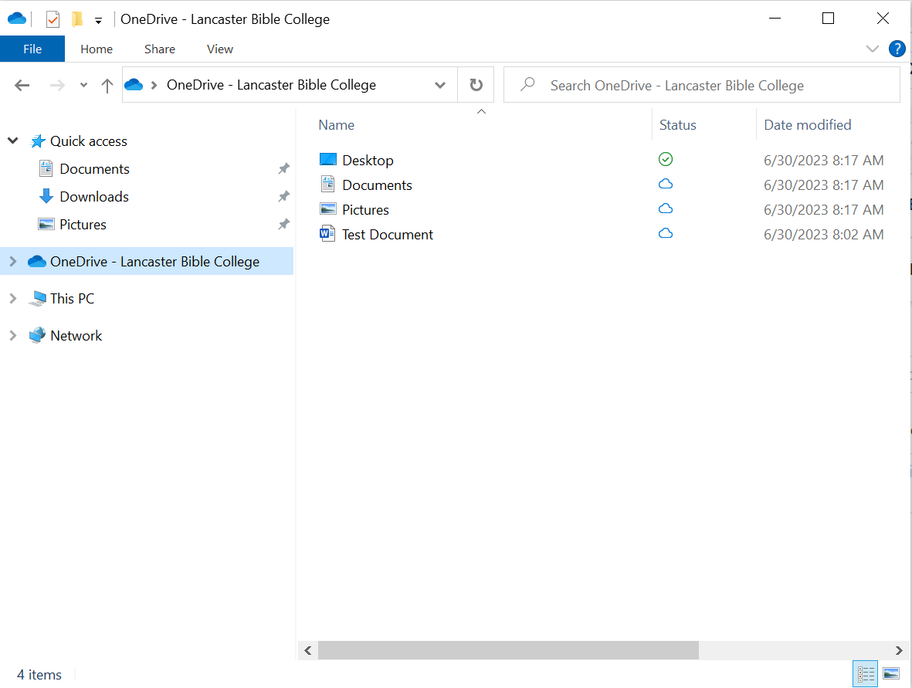The height and width of the screenshot is (688, 912).
Task: Click the Search OneDrive field
Action: pyautogui.click(x=701, y=85)
